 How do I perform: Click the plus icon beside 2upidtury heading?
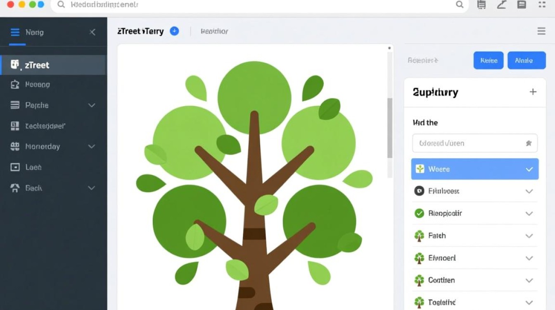(x=533, y=92)
